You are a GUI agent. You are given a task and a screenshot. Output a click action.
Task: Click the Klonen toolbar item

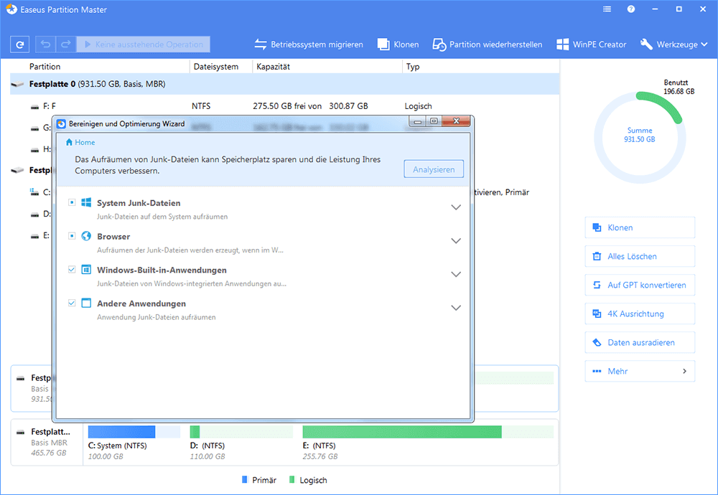tap(398, 44)
